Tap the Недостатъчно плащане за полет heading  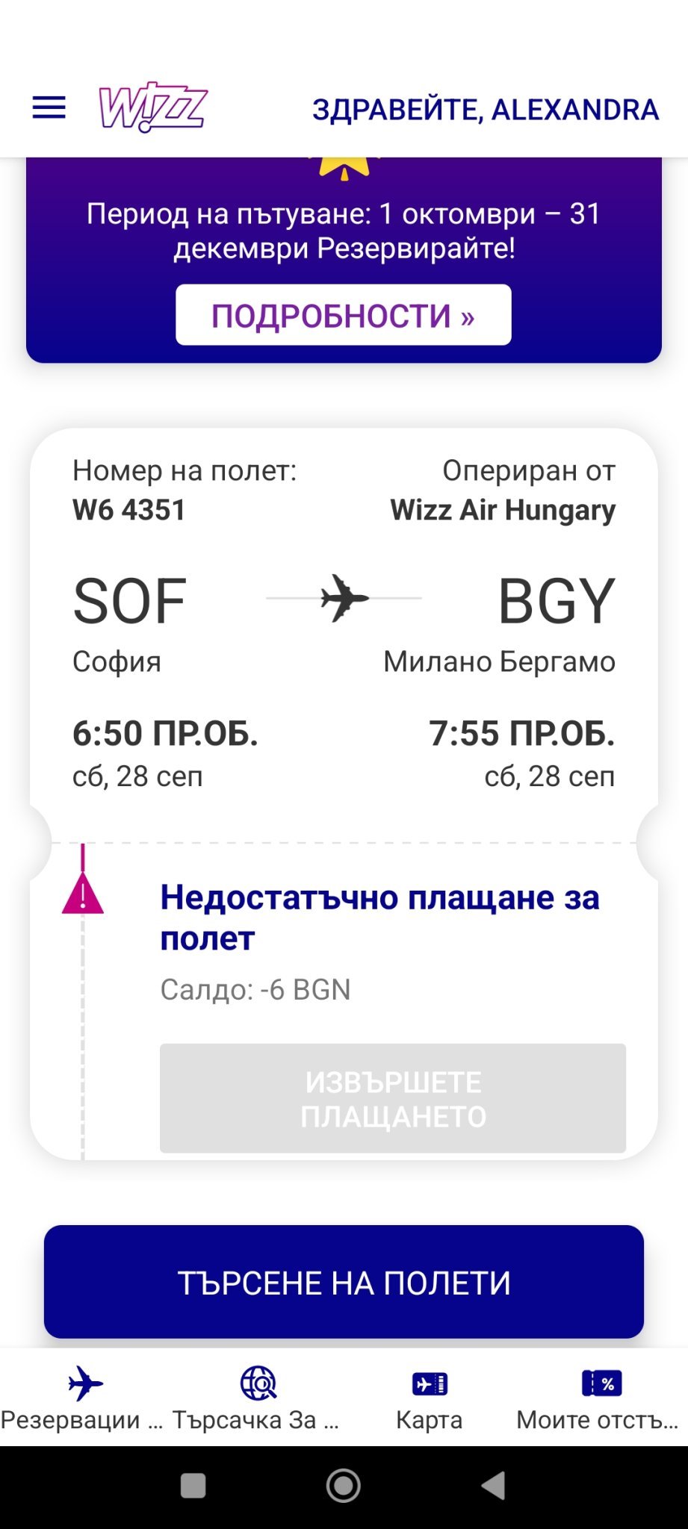click(x=379, y=918)
